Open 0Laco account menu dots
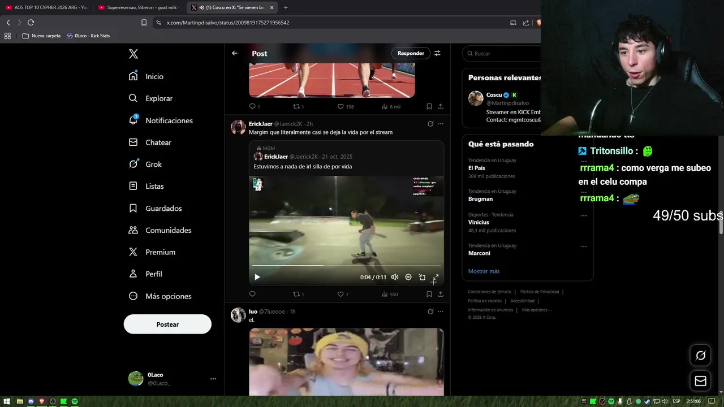 tap(213, 379)
